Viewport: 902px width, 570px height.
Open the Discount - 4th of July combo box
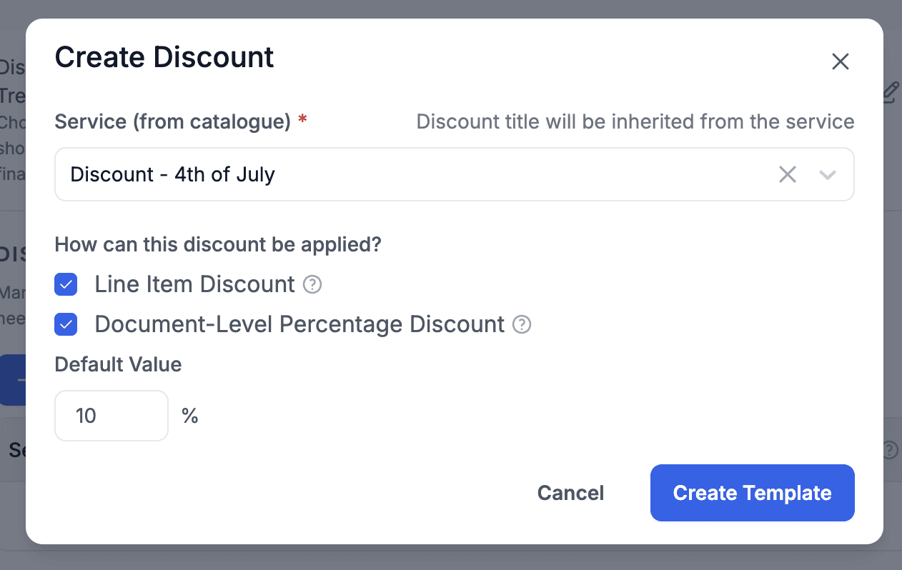click(415, 174)
